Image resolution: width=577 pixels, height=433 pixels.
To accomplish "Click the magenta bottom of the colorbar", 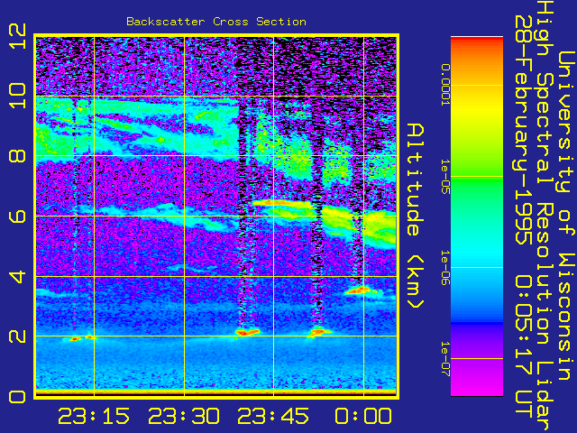I will tap(477, 385).
